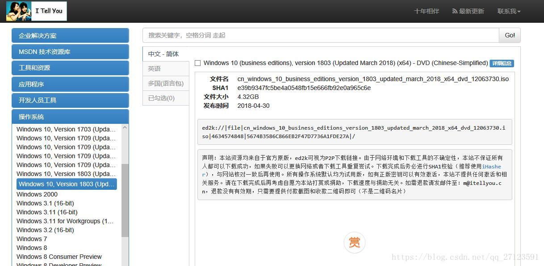
Task: Click the 4.32GB file size value
Action: 248,97
